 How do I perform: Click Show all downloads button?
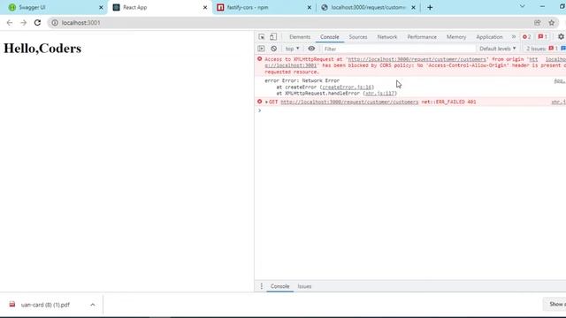555,304
